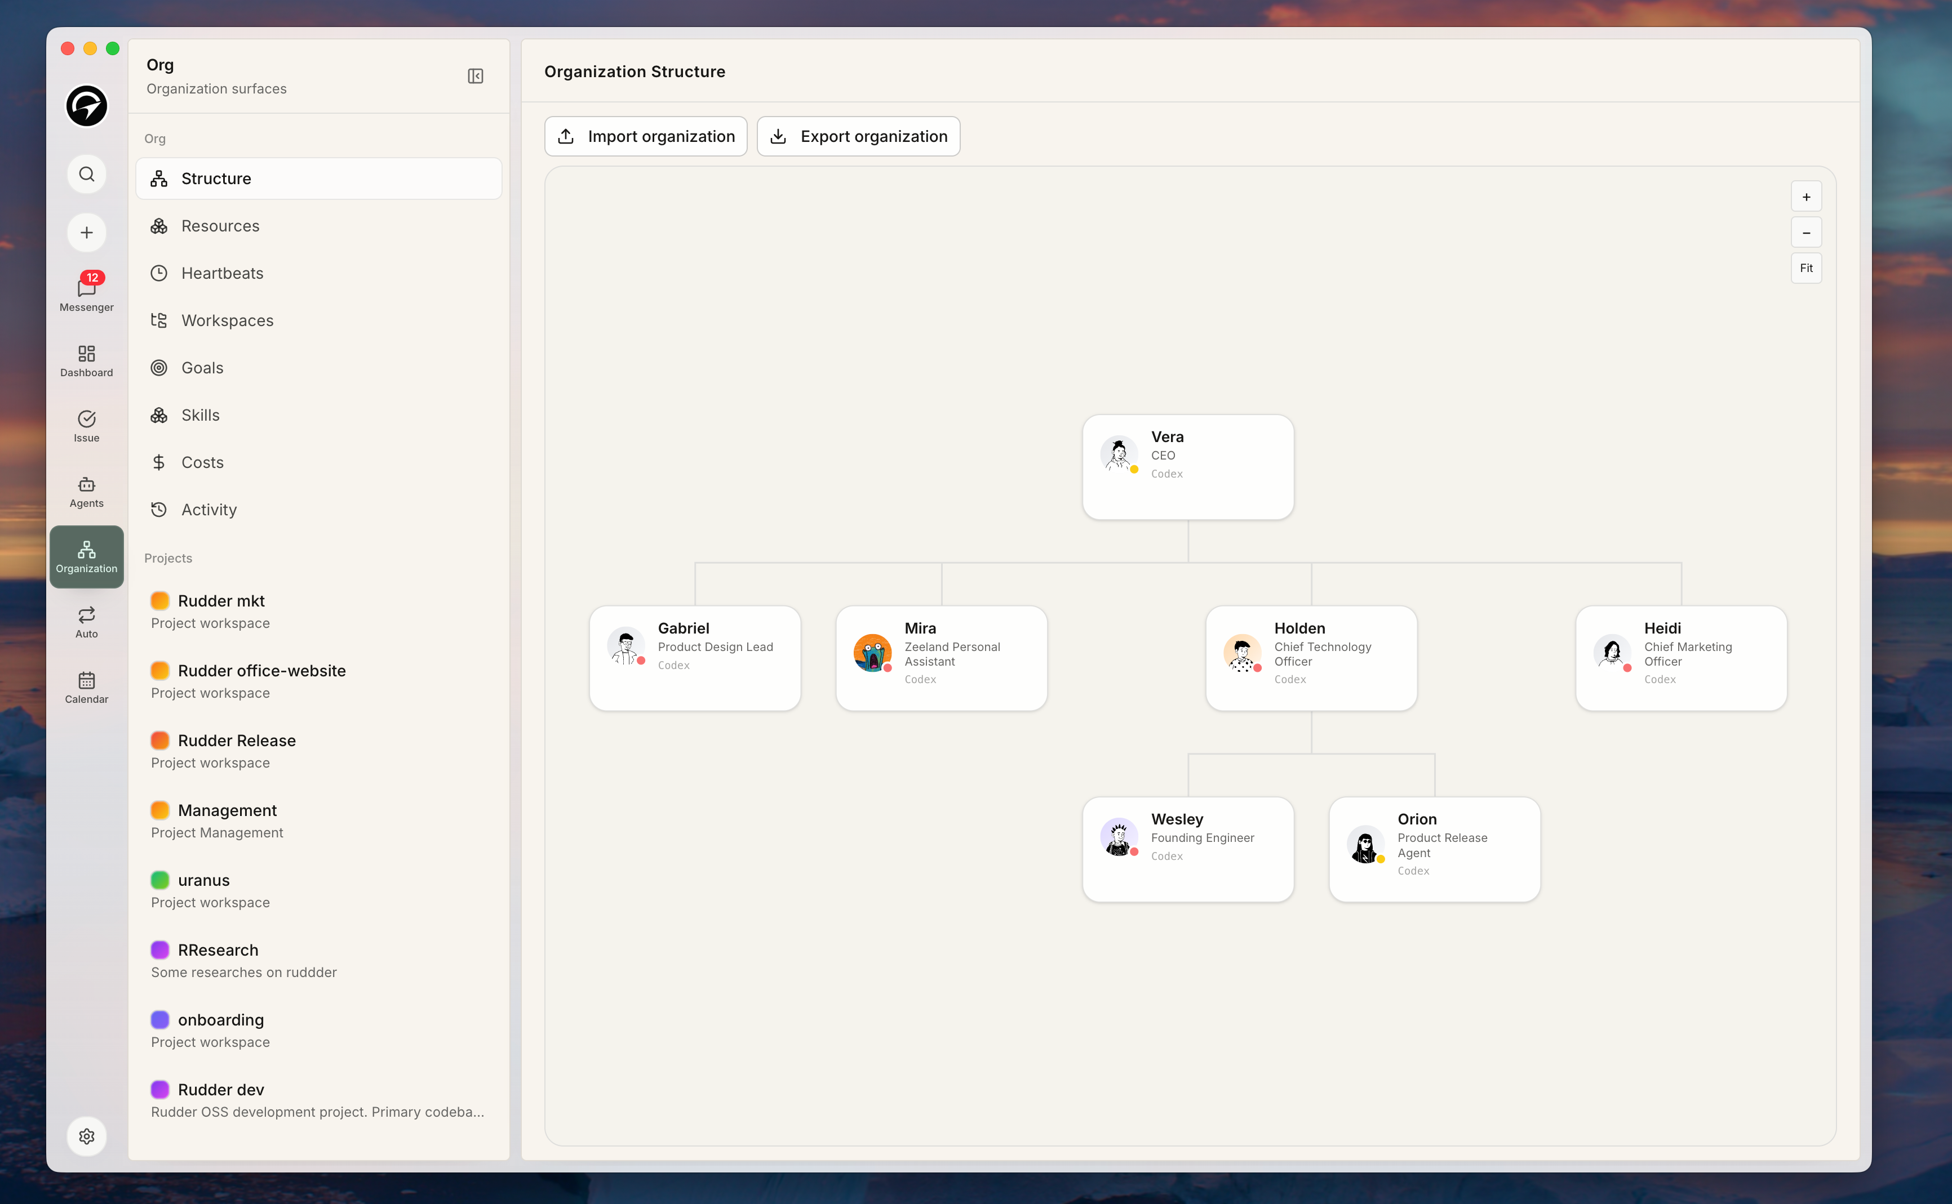Click Orion's avatar image
This screenshot has height=1204, width=1952.
click(x=1365, y=844)
